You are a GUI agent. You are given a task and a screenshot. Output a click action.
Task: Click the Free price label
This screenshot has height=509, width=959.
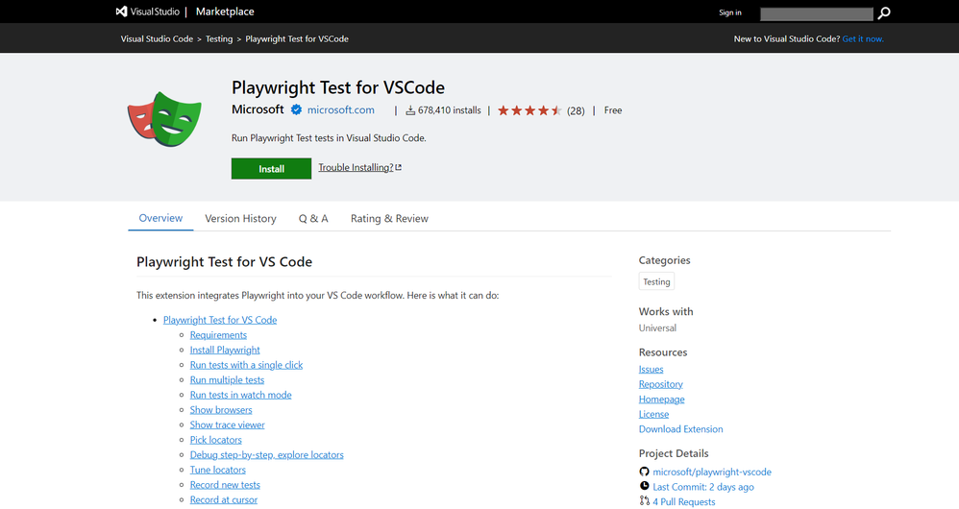pyautogui.click(x=613, y=110)
